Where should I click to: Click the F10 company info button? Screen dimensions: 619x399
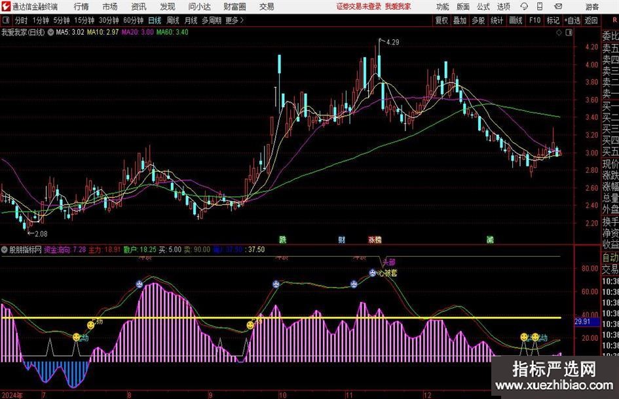click(x=535, y=20)
